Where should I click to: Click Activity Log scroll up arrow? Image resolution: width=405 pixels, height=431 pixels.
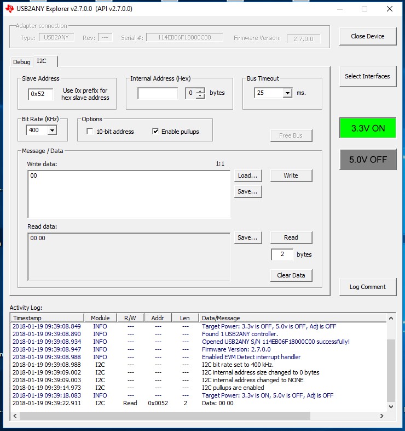(x=391, y=318)
